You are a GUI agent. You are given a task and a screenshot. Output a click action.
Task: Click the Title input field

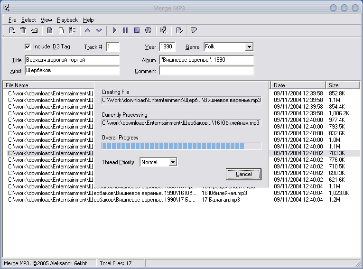click(72, 60)
